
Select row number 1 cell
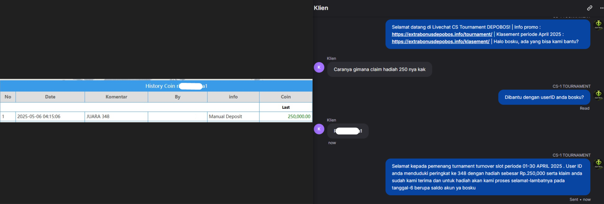click(8, 116)
